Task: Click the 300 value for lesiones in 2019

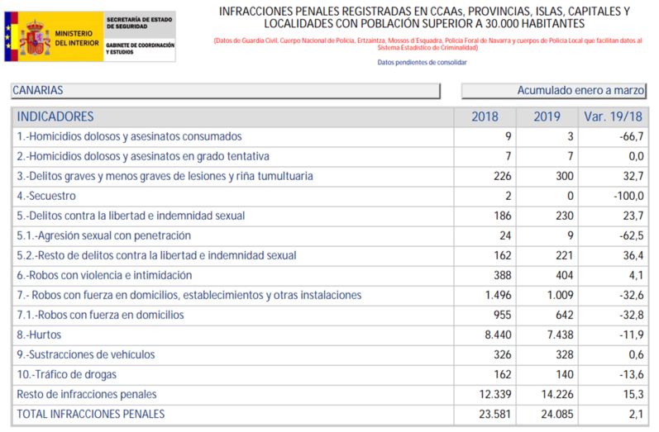Action: (565, 176)
